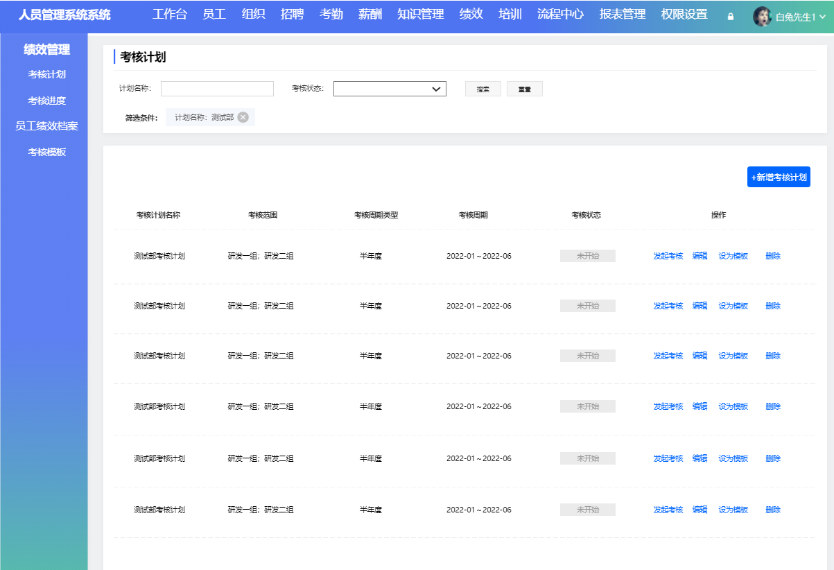Image resolution: width=834 pixels, height=570 pixels.
Task: Open the 知识管理 section
Action: pos(419,14)
